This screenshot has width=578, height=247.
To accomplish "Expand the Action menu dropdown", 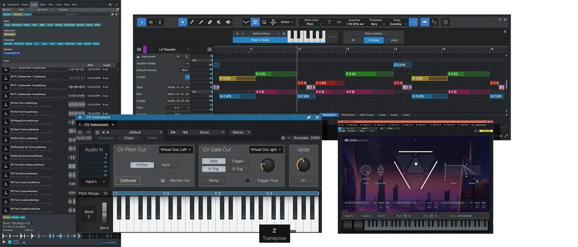I will (287, 22).
